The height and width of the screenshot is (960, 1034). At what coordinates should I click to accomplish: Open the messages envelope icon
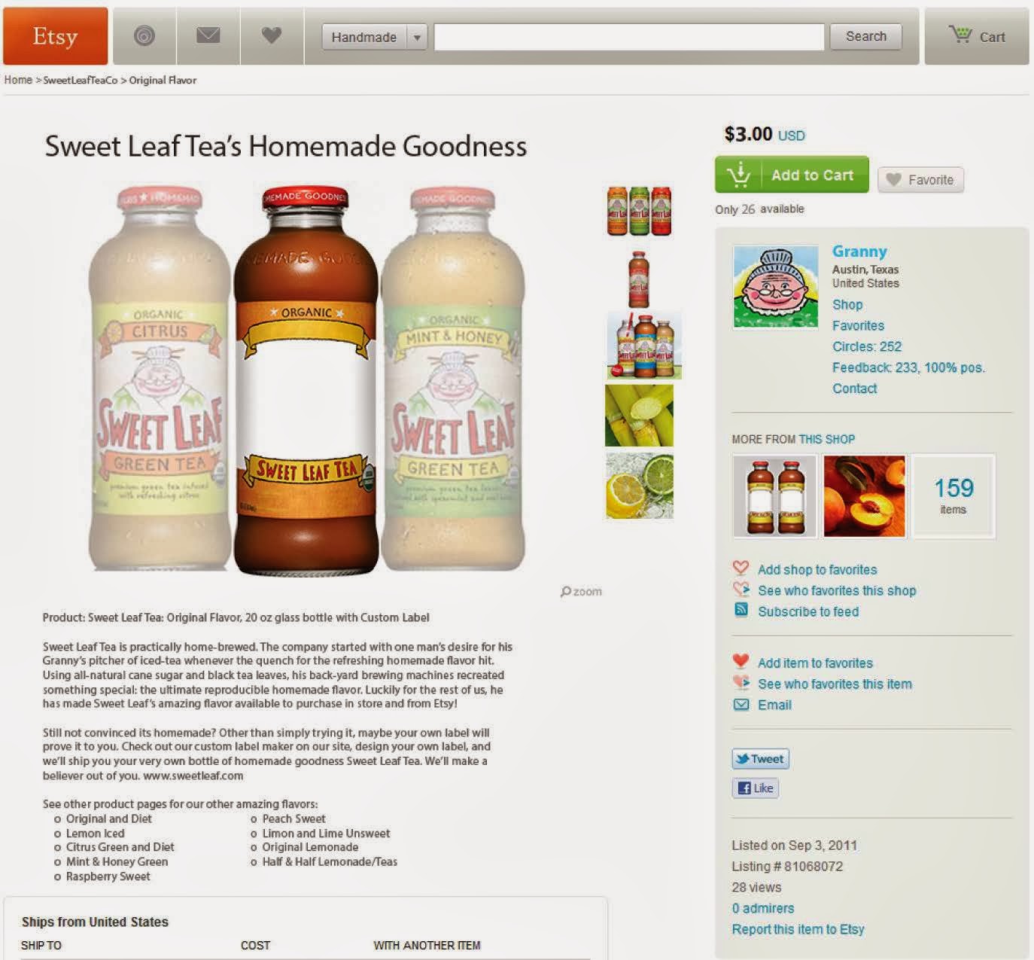[208, 36]
